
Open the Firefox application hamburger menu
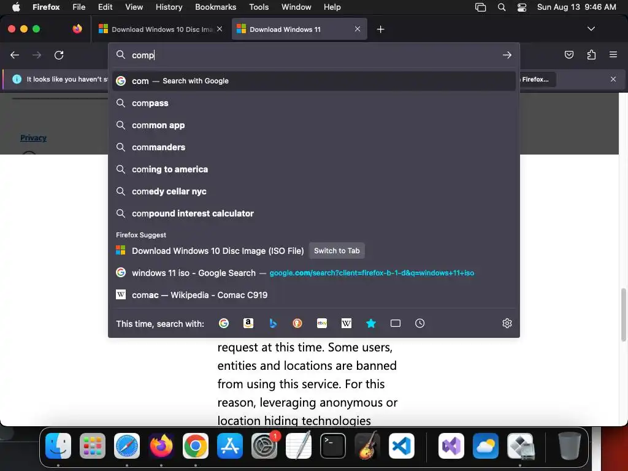(x=613, y=55)
